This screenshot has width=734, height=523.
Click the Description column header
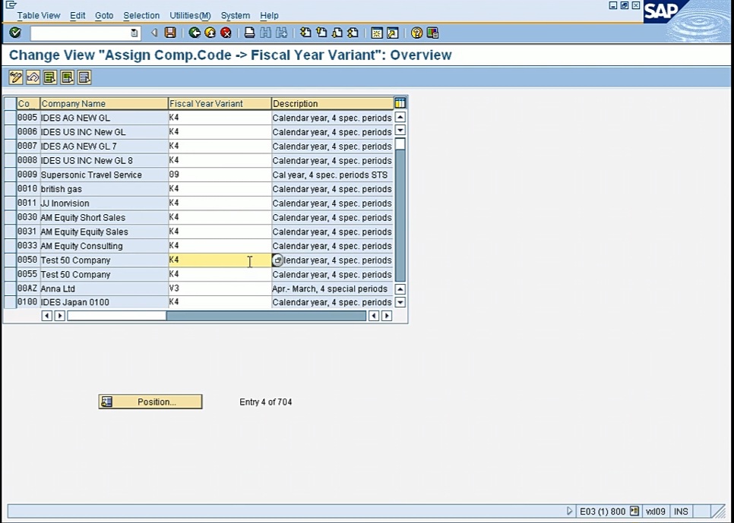tap(332, 103)
